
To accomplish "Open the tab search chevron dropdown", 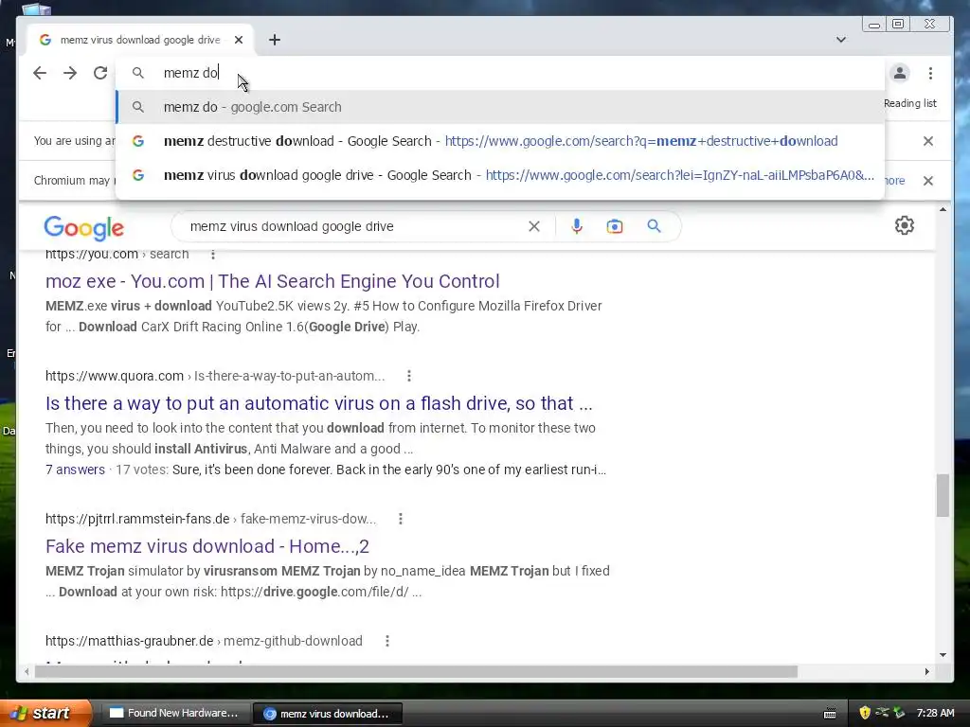I will 841,40.
